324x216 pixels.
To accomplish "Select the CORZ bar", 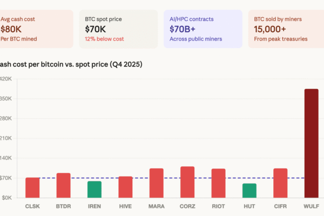I will (x=187, y=182).
